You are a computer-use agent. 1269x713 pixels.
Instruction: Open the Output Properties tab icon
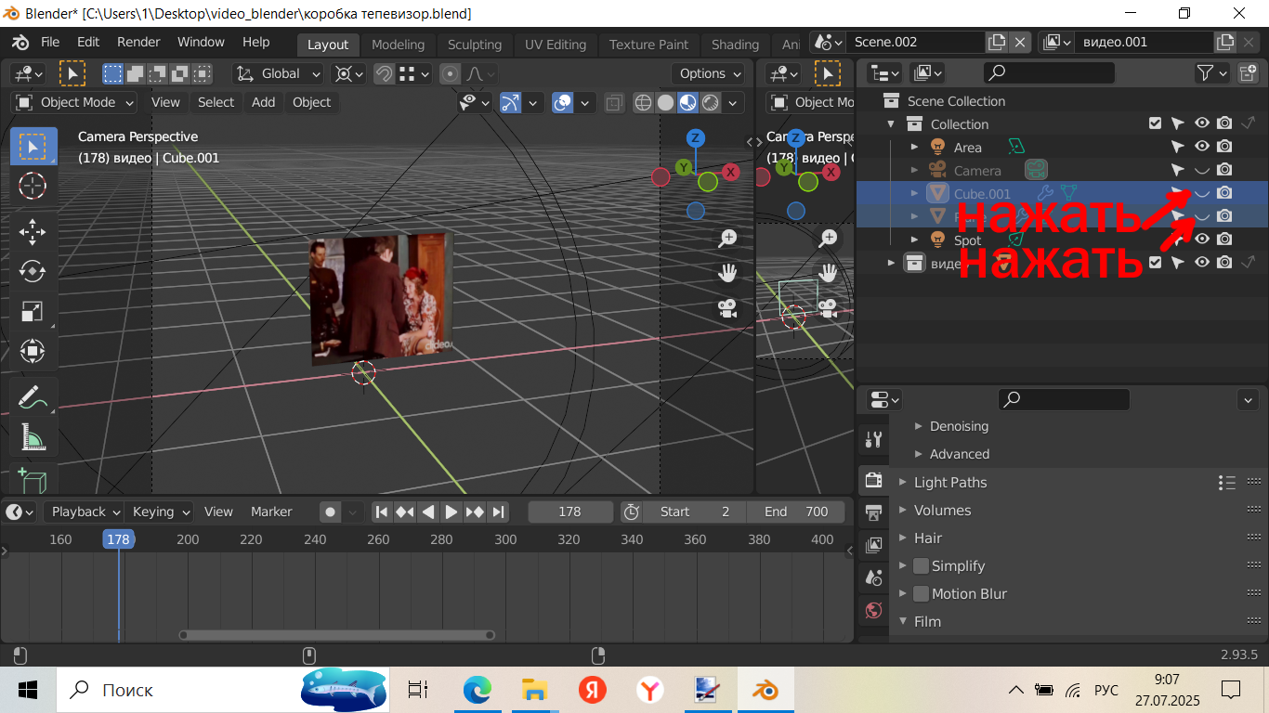click(x=873, y=512)
